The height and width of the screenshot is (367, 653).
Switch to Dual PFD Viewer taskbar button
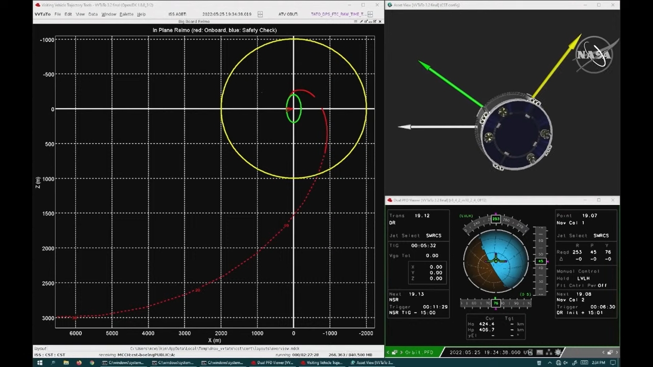pyautogui.click(x=272, y=363)
